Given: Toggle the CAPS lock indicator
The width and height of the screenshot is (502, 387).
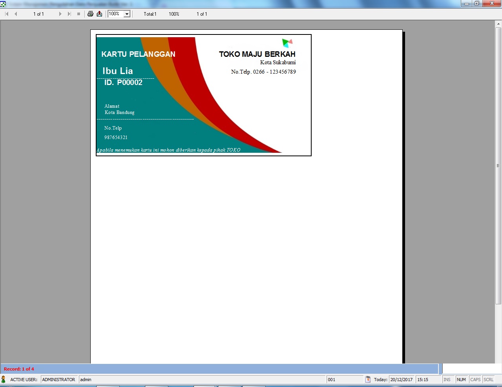Looking at the screenshot, I should (475, 379).
